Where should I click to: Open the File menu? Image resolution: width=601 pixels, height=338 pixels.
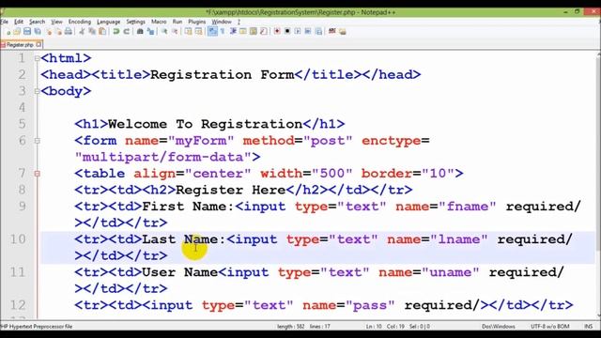pos(4,22)
